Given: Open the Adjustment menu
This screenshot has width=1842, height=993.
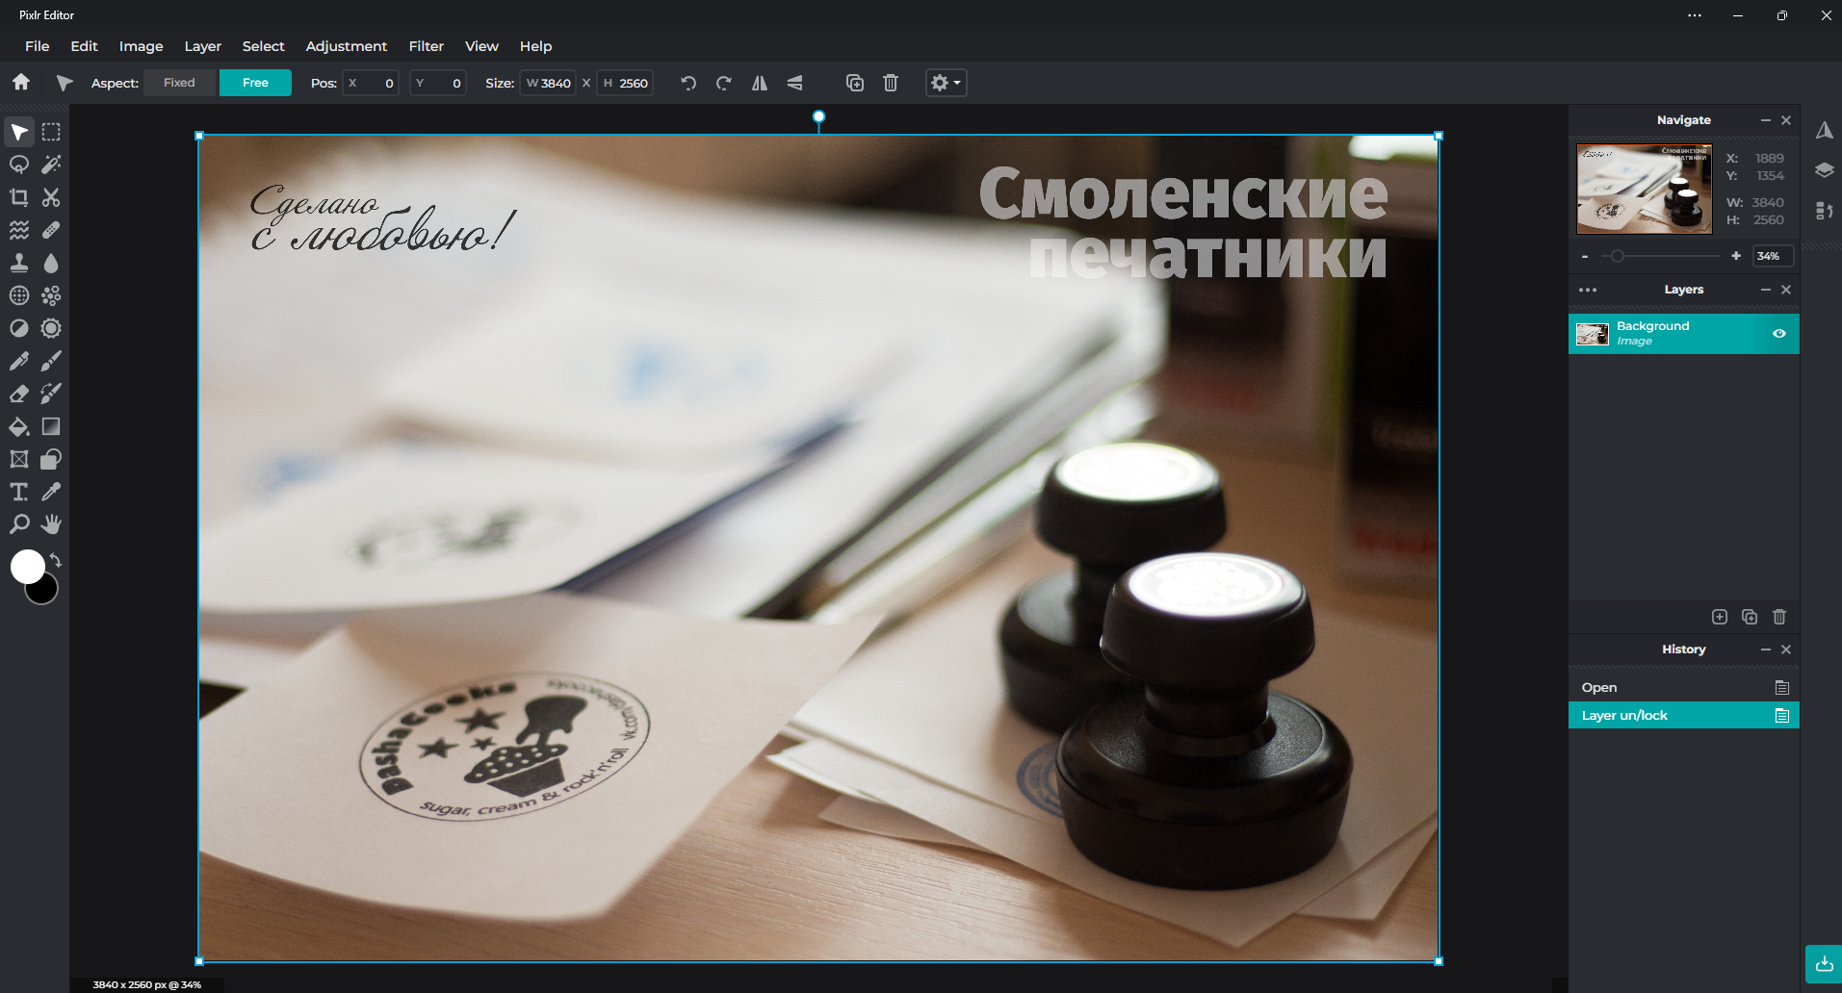Looking at the screenshot, I should point(346,46).
